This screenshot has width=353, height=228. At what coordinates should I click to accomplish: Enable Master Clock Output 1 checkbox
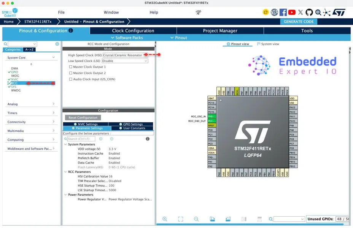[71, 67]
